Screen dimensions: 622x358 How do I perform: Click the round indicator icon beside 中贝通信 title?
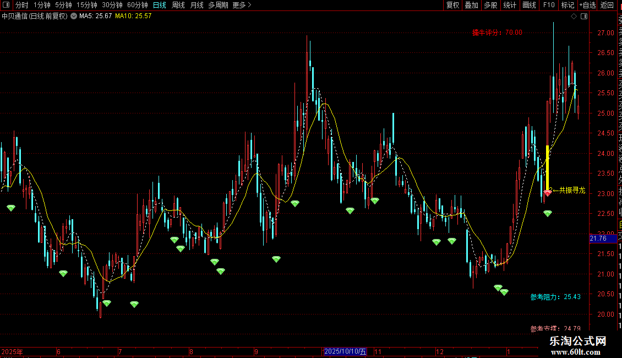(x=74, y=16)
